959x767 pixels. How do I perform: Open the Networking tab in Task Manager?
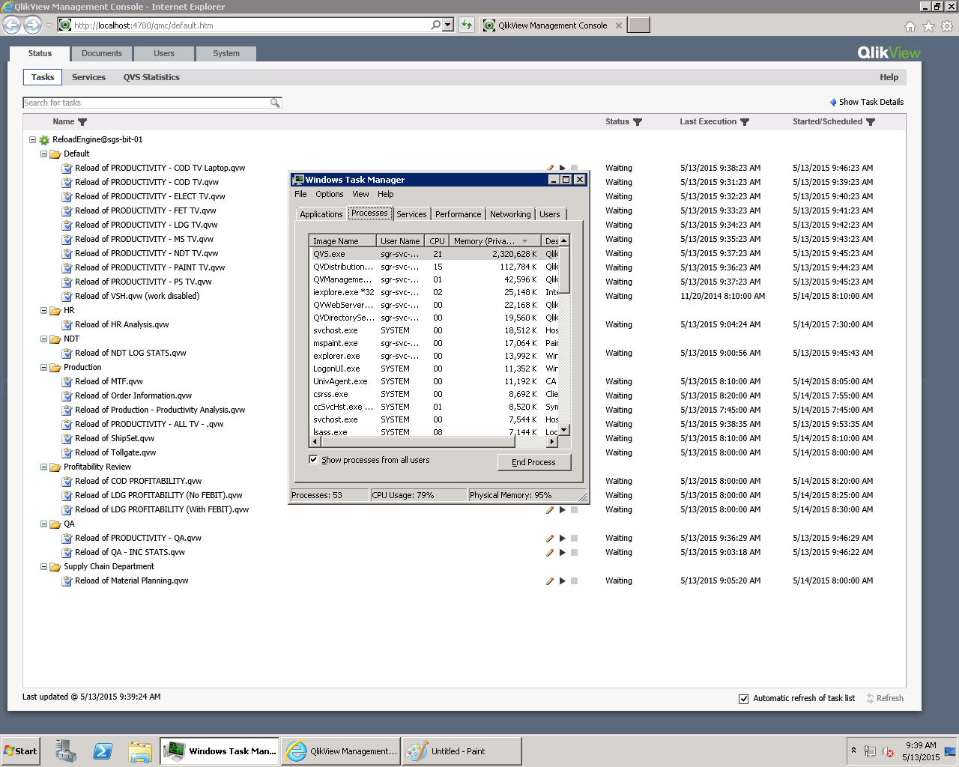510,214
